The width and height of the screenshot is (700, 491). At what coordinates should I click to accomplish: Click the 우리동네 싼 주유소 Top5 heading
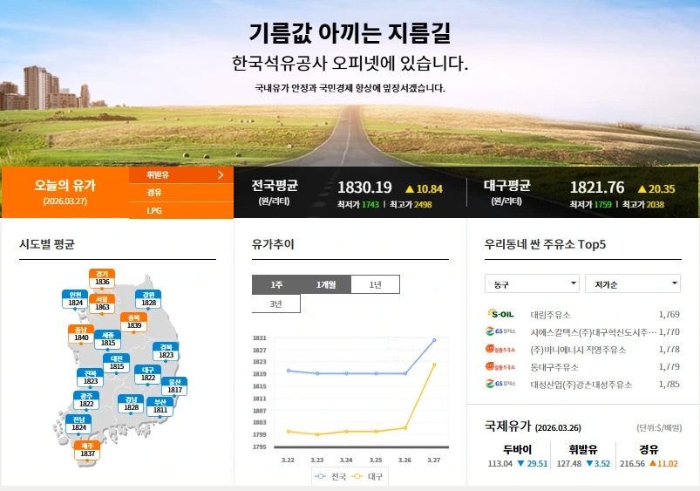tap(545, 244)
